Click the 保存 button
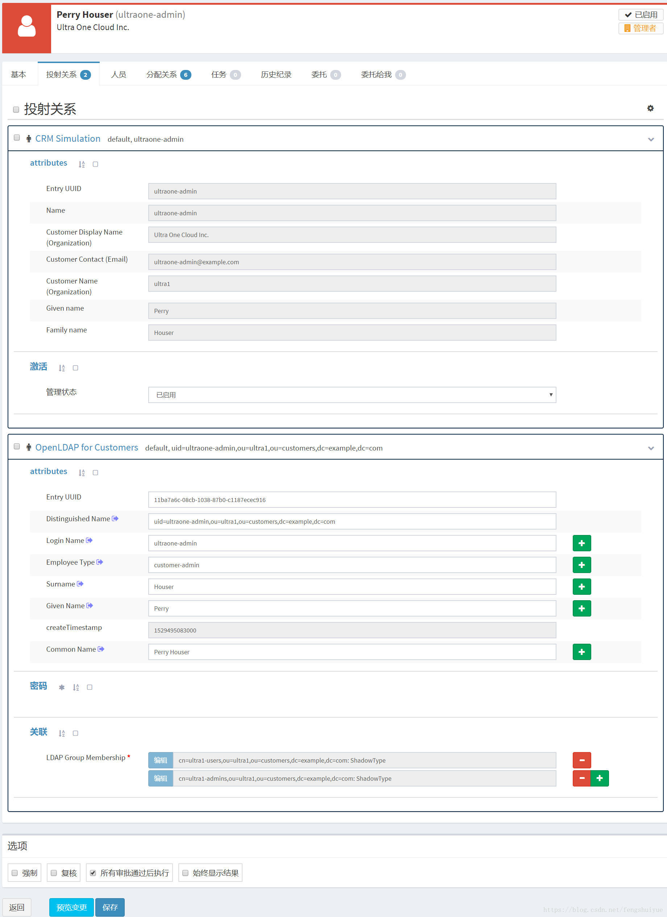This screenshot has width=667, height=917. tap(110, 907)
